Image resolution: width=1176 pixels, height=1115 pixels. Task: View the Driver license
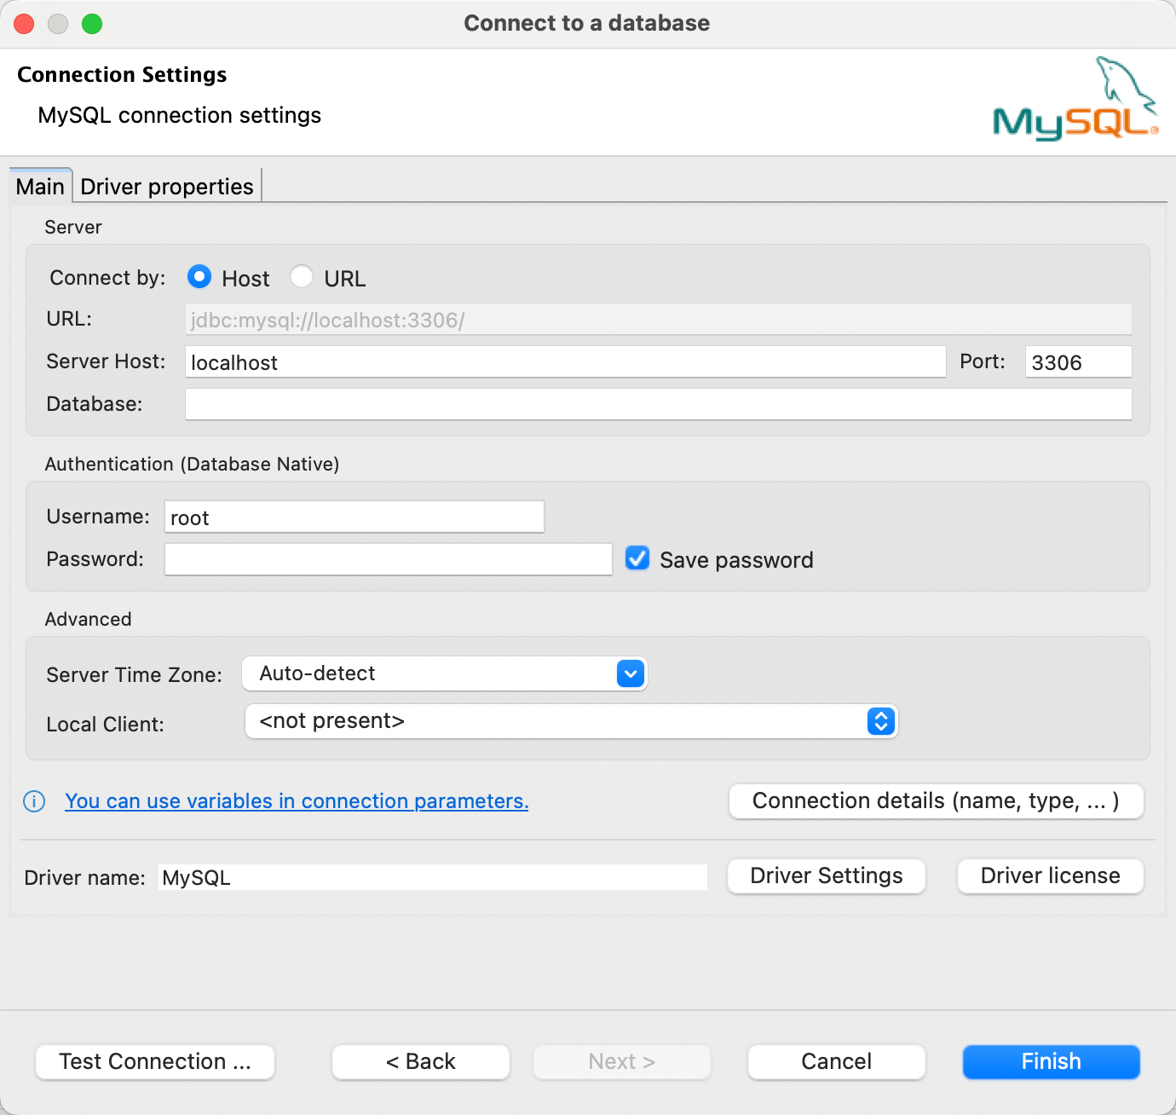pos(1050,875)
